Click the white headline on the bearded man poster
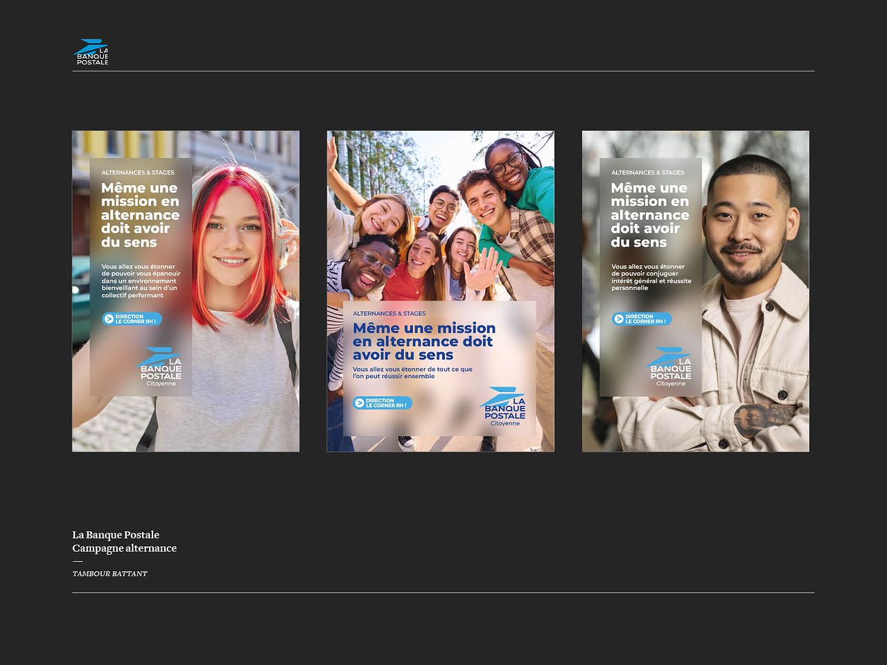887x665 pixels. [x=649, y=215]
